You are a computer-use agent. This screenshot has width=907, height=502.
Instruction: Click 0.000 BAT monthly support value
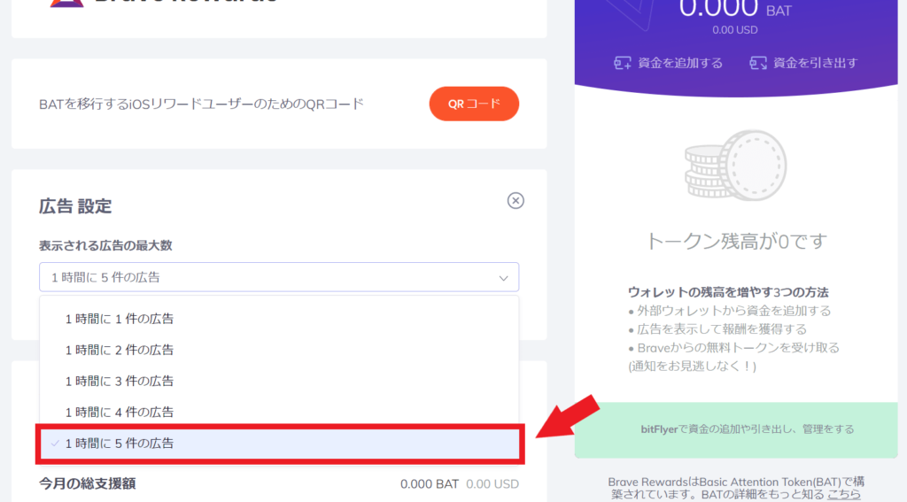point(430,484)
